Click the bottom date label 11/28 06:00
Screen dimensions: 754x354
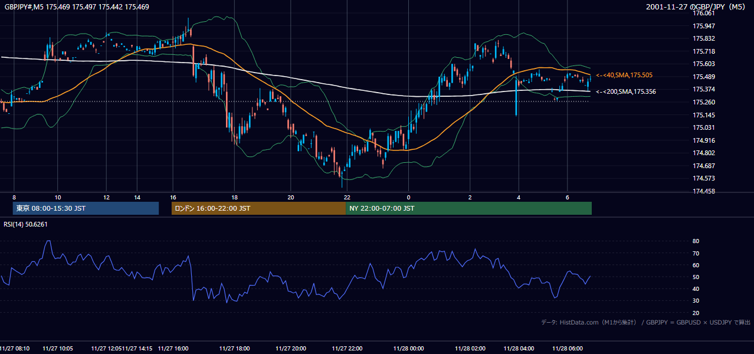[567, 349]
